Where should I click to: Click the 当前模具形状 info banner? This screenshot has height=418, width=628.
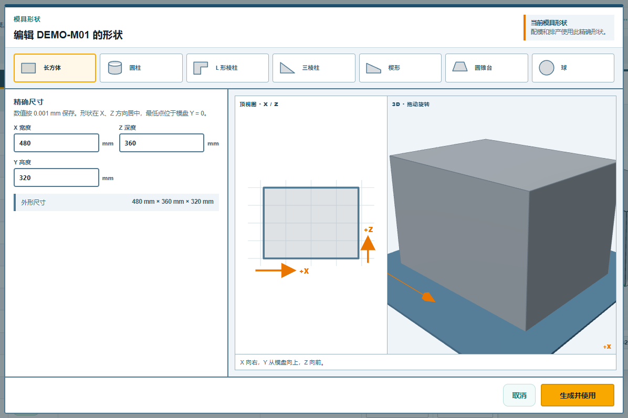[569, 28]
